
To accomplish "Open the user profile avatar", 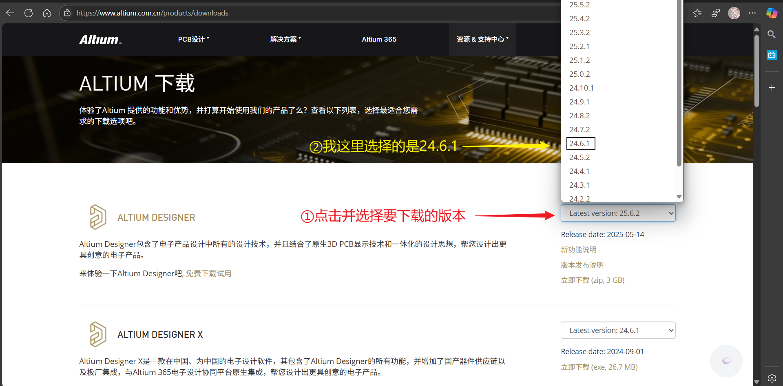I will tap(734, 13).
